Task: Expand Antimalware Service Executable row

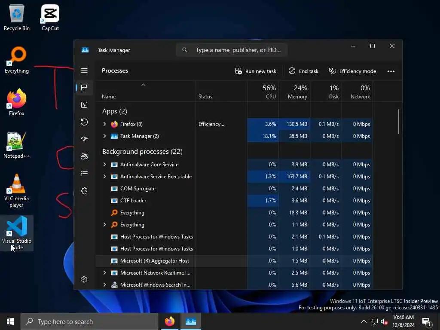Action: click(104, 177)
